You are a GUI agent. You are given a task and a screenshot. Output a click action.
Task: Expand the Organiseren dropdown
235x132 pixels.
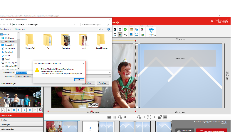(x=5, y=29)
